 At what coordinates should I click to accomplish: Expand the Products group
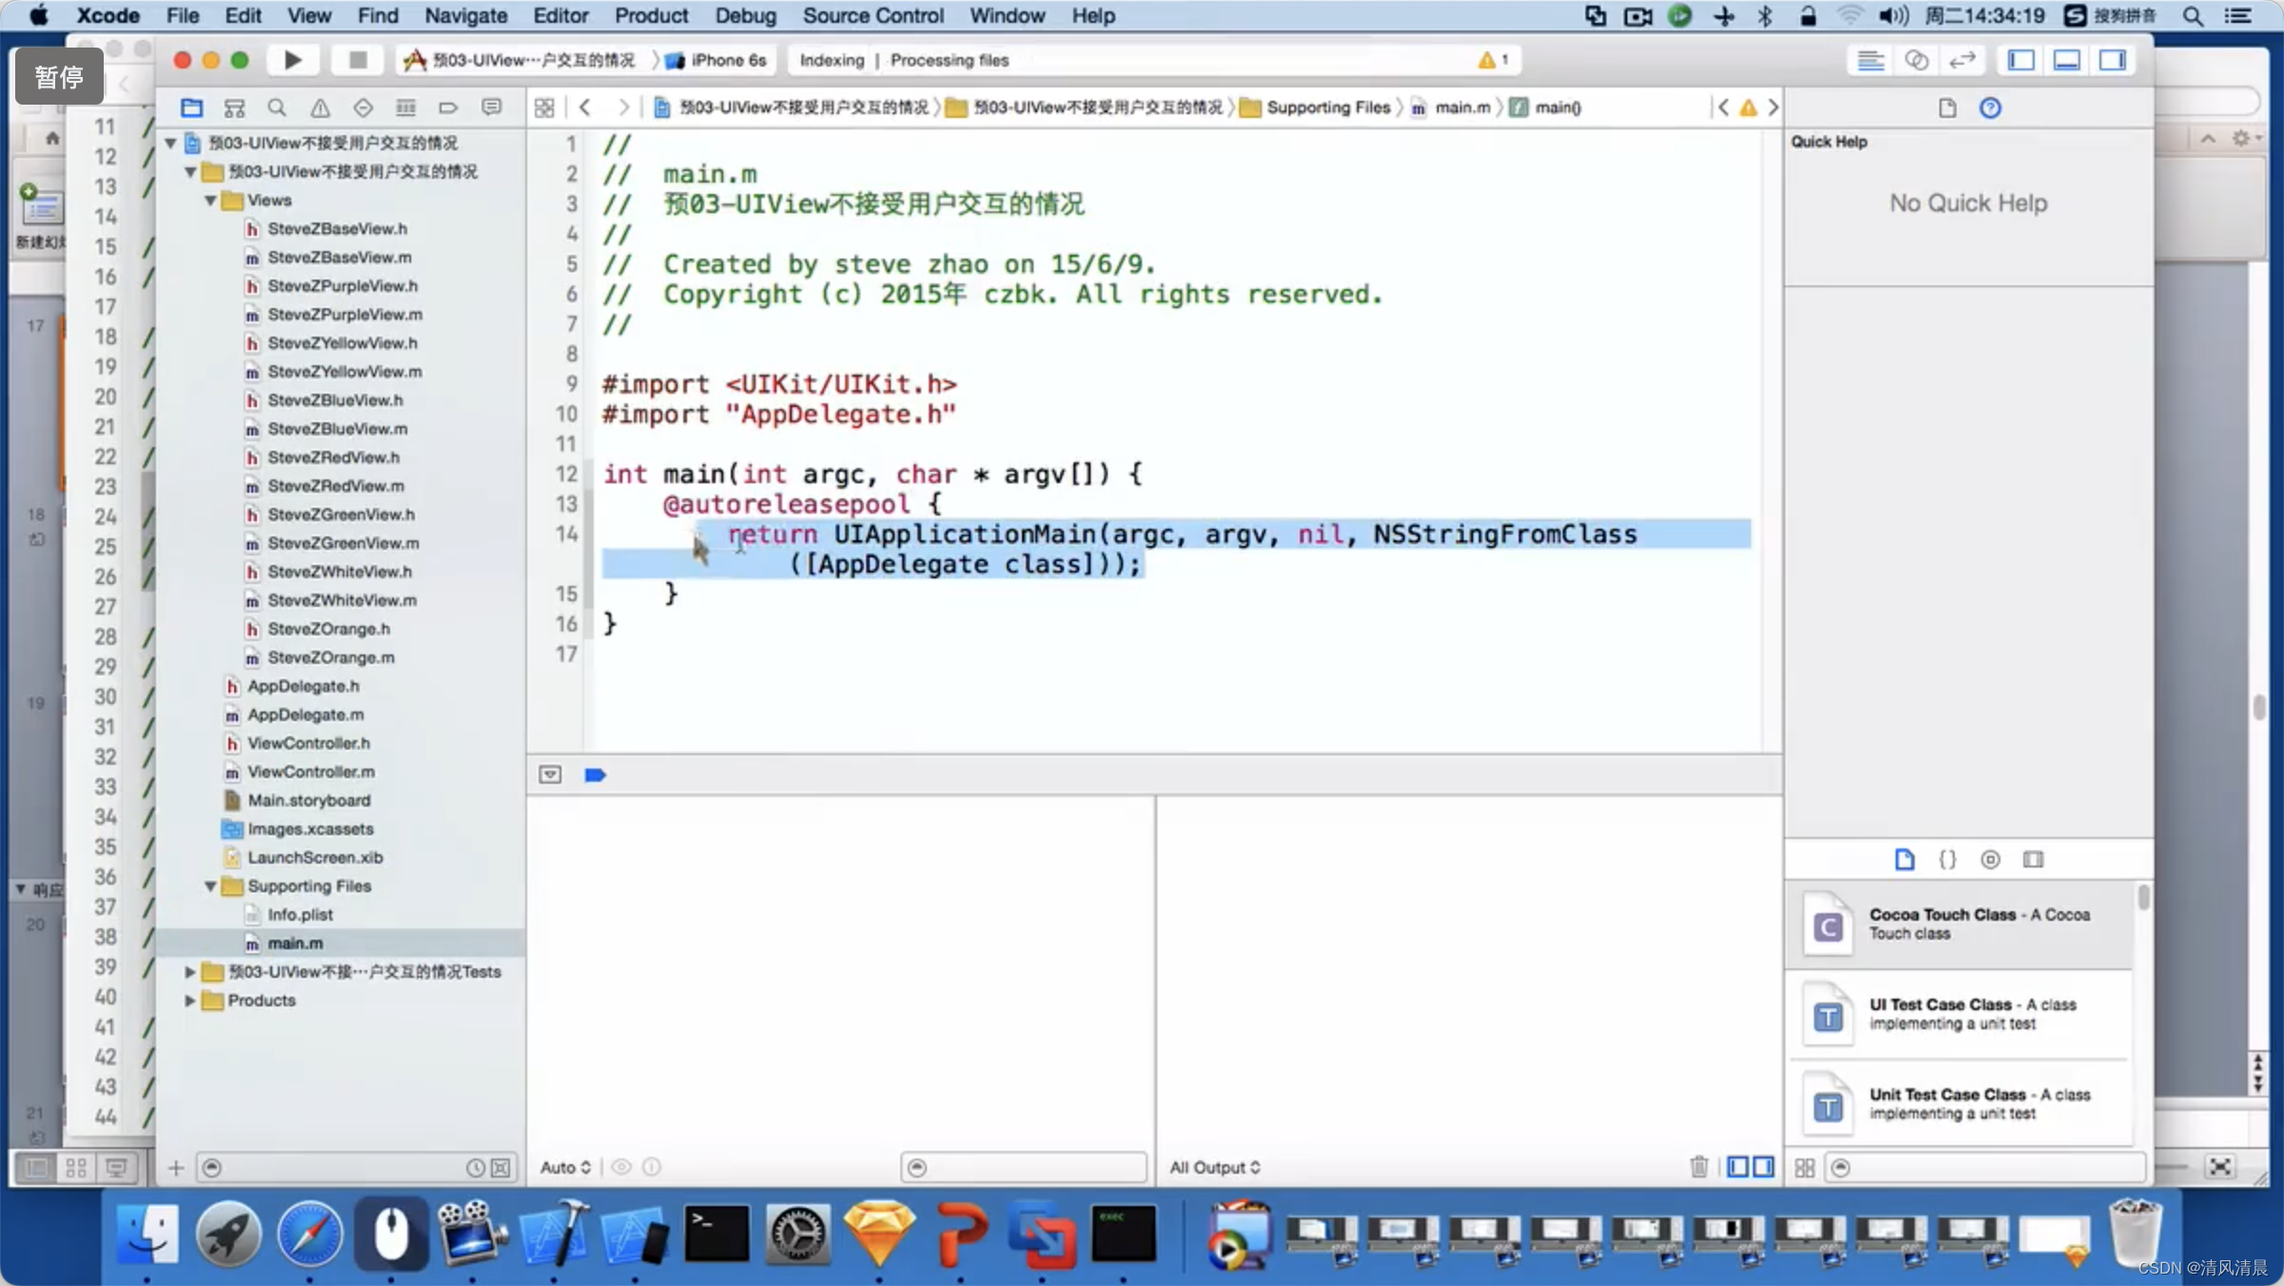[x=189, y=1000]
